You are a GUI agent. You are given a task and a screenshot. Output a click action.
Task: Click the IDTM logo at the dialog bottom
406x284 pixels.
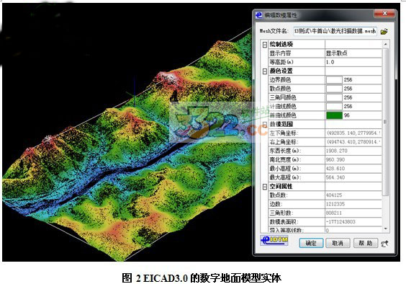pos(274,241)
